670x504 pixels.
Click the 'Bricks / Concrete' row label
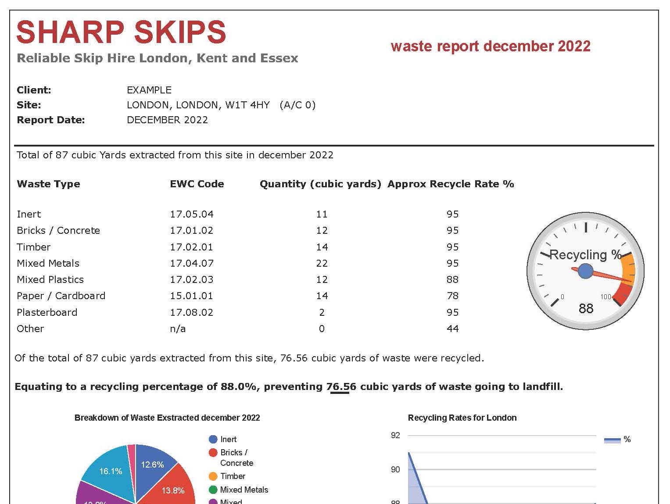click(x=58, y=230)
